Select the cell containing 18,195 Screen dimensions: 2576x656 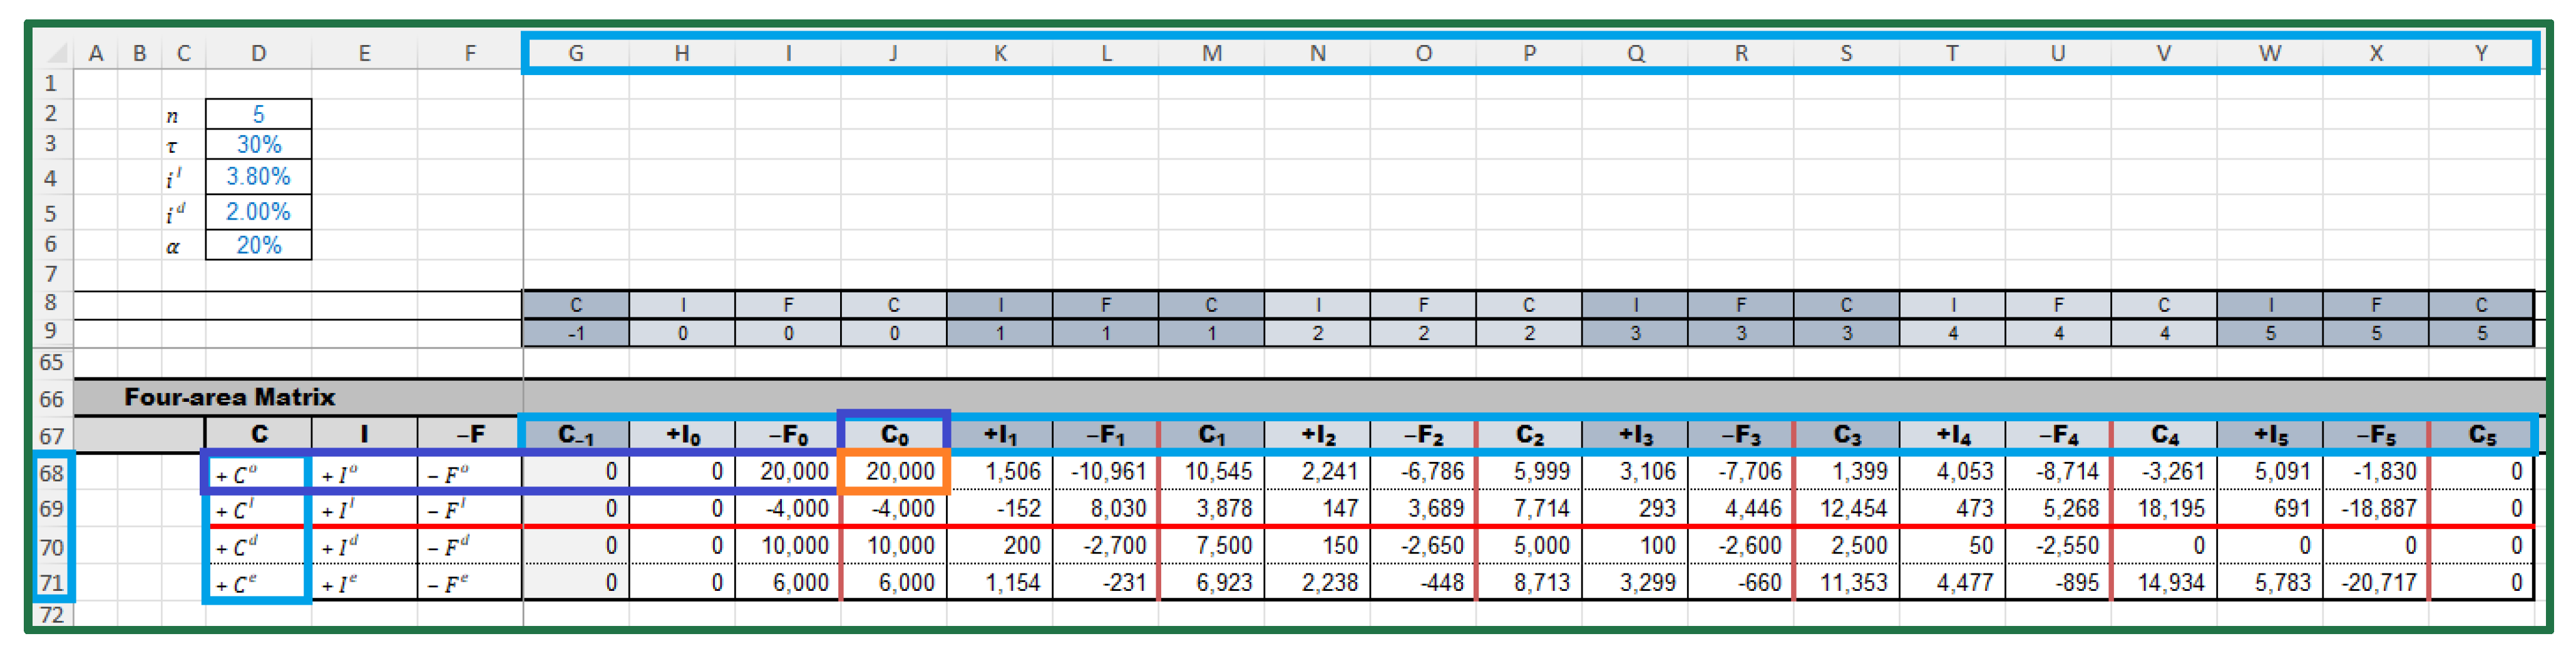point(2163,509)
